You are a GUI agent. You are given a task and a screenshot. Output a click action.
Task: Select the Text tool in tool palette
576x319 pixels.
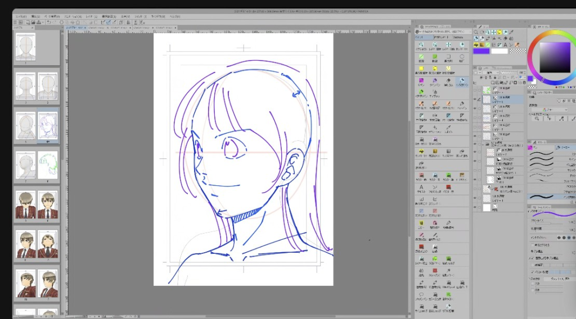coord(506,45)
